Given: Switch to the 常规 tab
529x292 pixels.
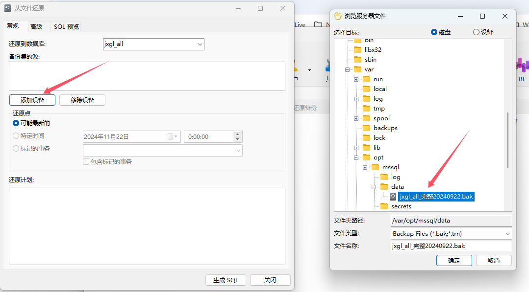Looking at the screenshot, I should [x=13, y=26].
